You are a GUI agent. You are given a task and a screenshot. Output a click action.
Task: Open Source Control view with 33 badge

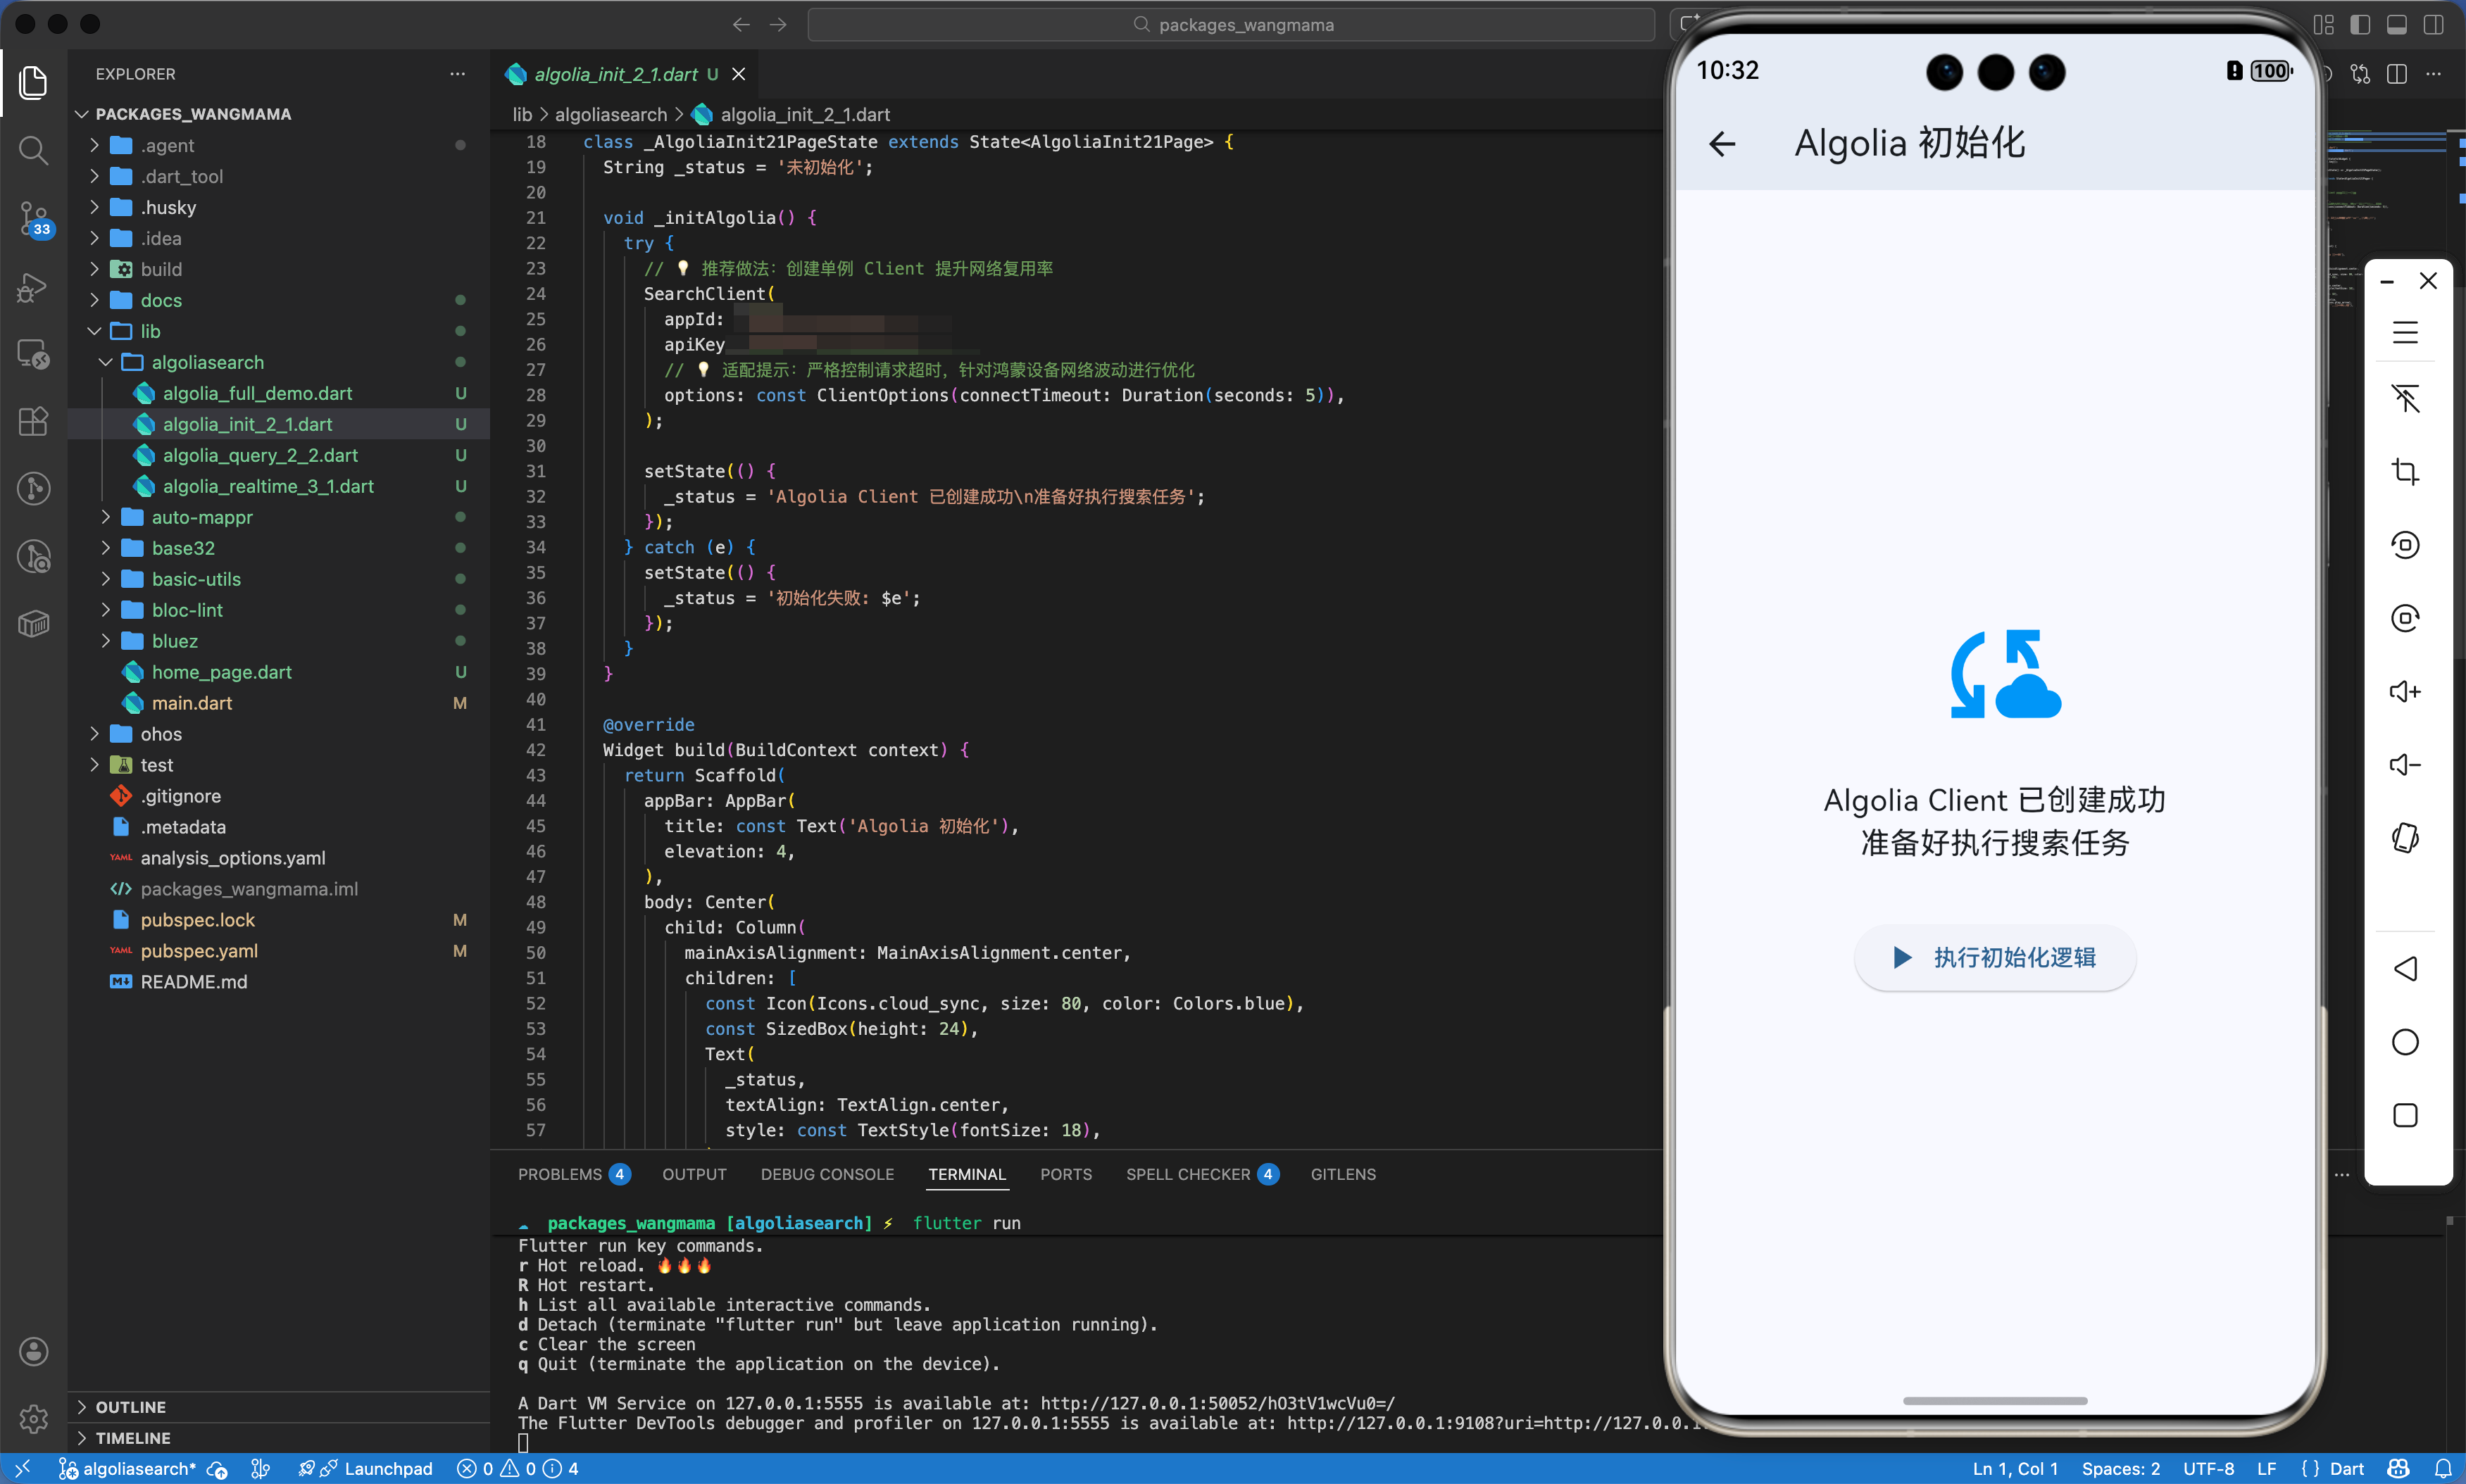33,218
